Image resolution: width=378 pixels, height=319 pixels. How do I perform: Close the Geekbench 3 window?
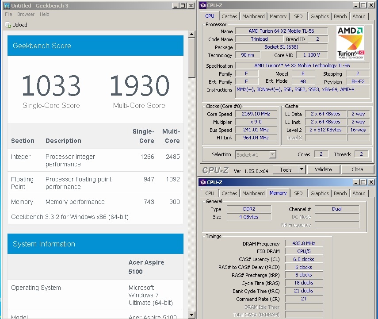pos(191,6)
